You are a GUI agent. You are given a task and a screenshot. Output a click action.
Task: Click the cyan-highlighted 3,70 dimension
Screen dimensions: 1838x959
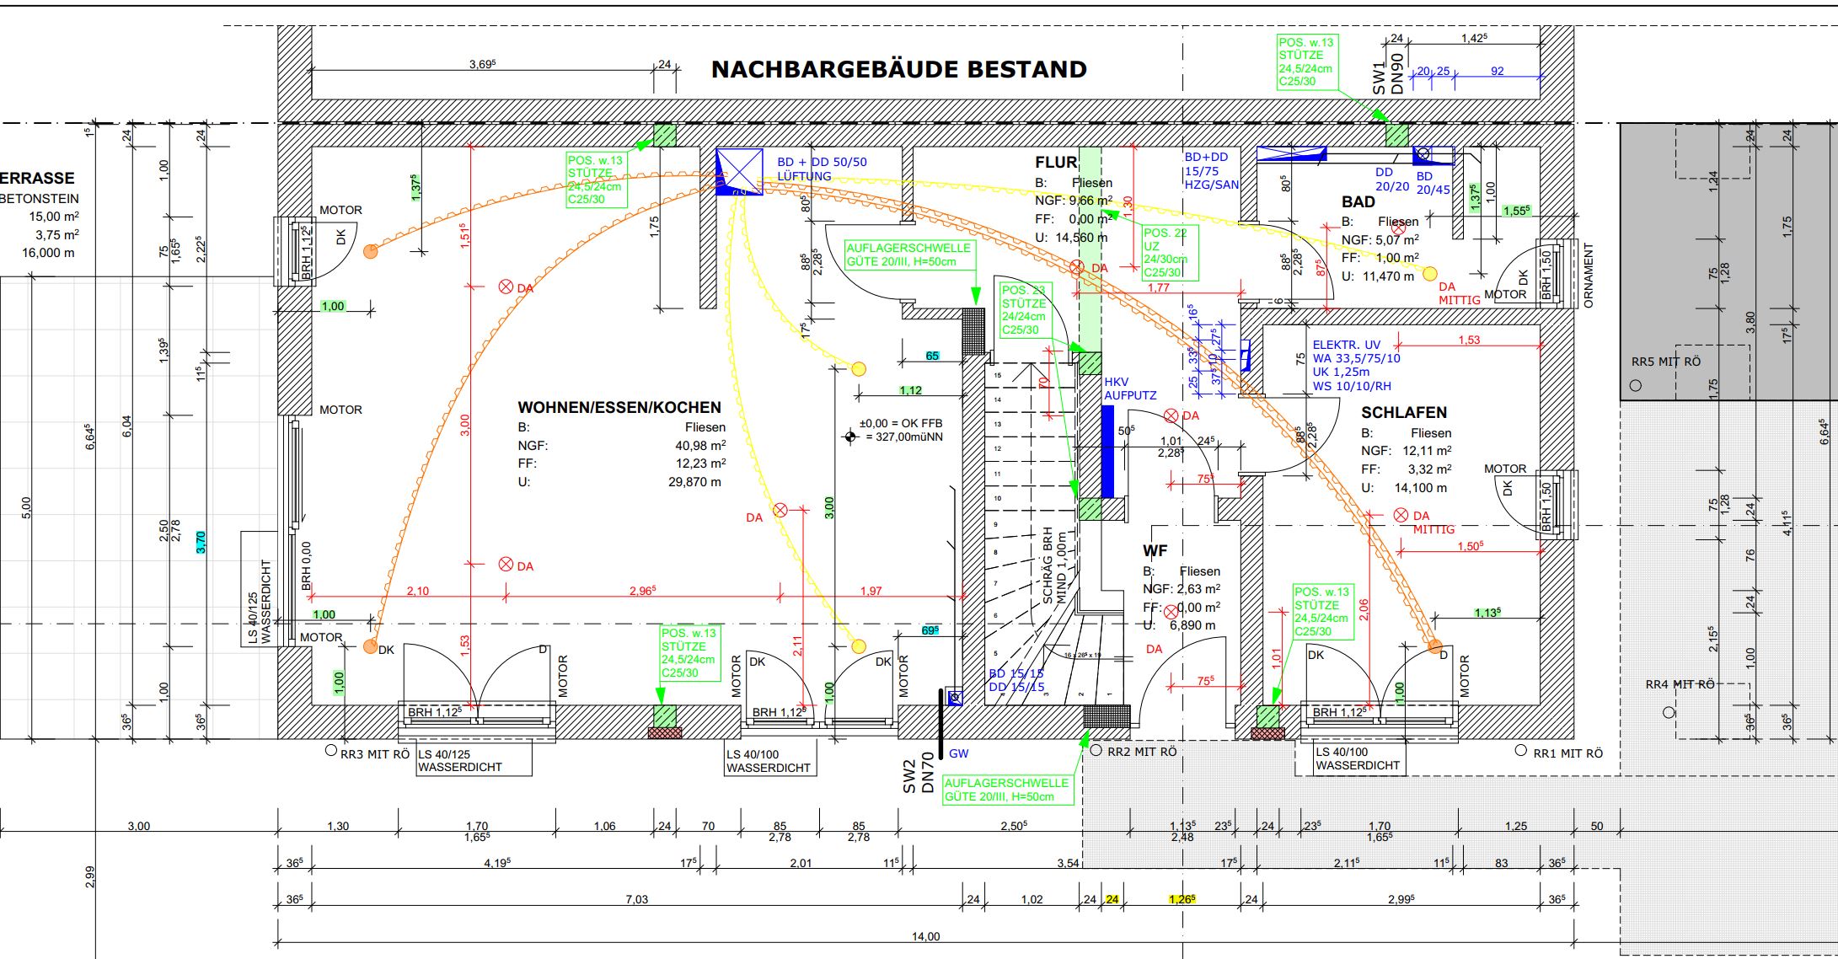click(x=201, y=542)
